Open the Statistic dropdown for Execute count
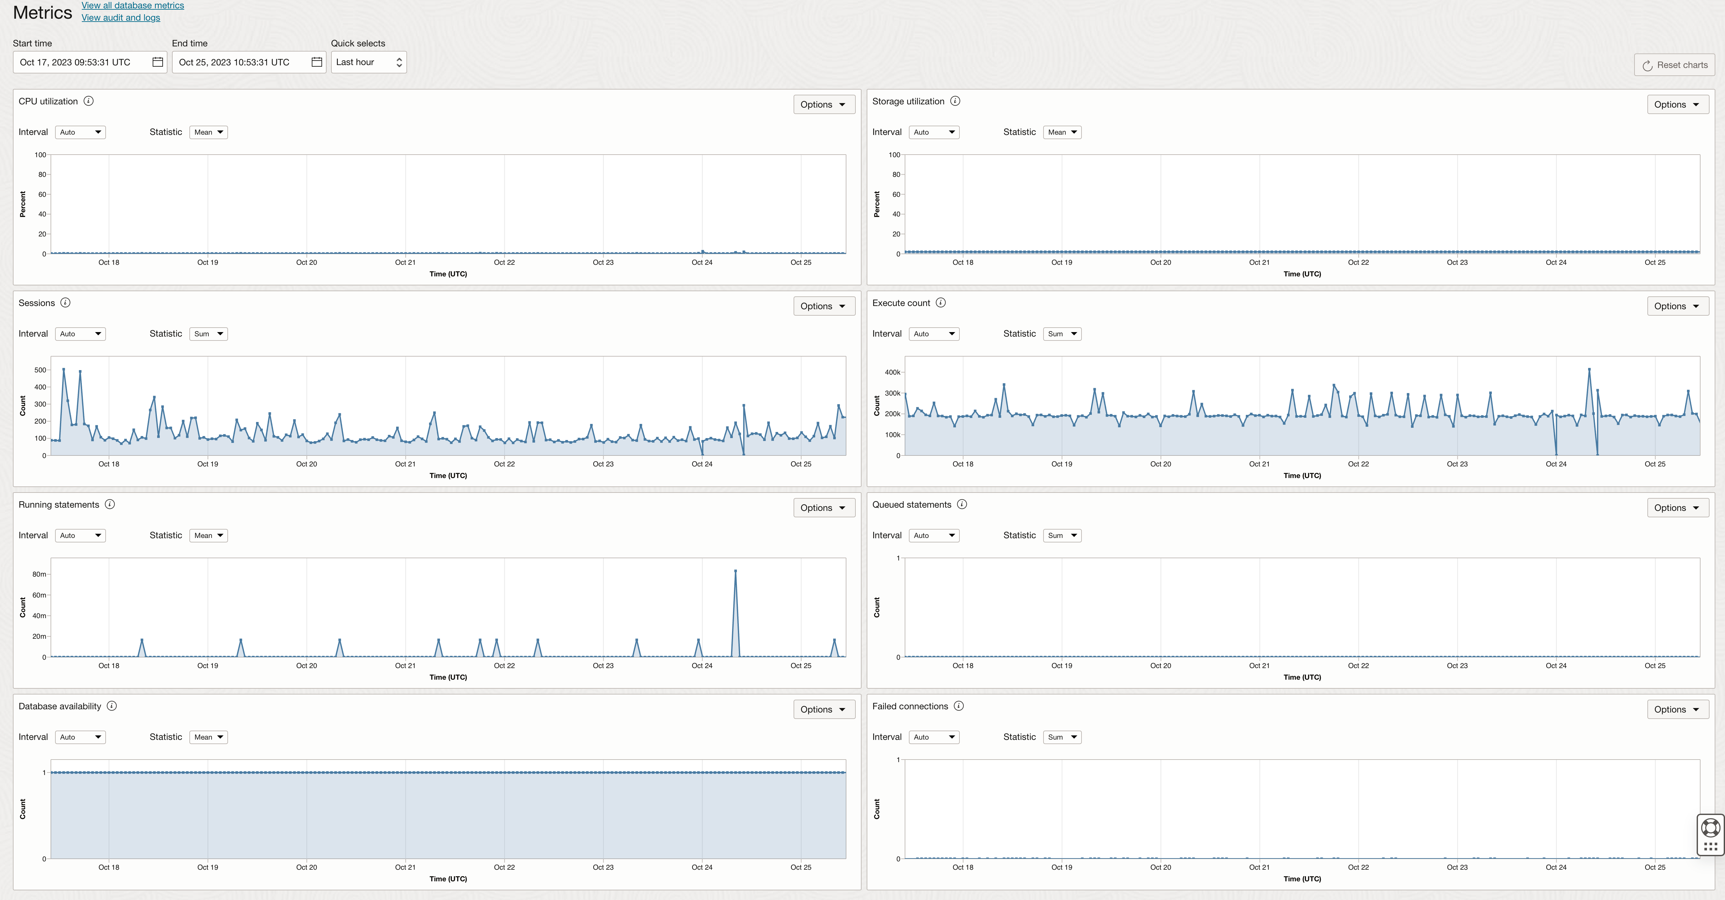The width and height of the screenshot is (1725, 900). [x=1062, y=333]
